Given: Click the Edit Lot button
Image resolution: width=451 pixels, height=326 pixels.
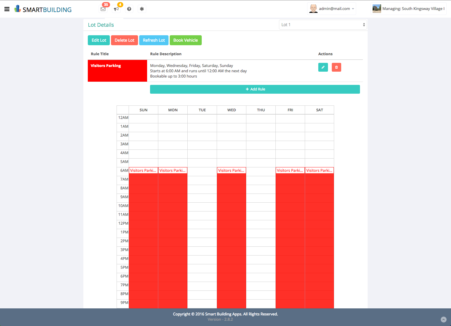Looking at the screenshot, I should [x=99, y=40].
